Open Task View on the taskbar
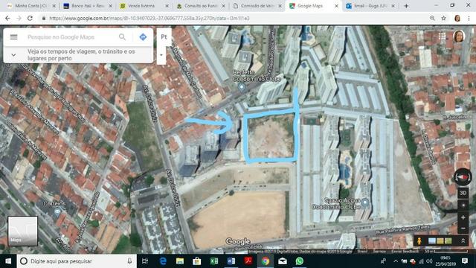 tap(145, 261)
